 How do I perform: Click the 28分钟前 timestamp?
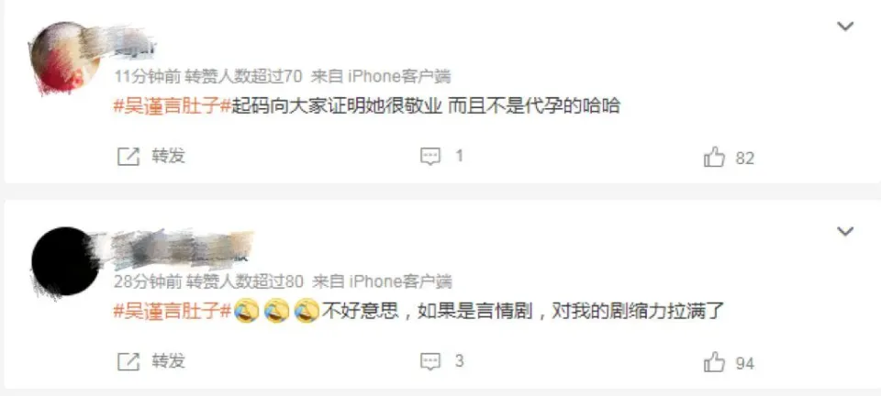point(148,280)
